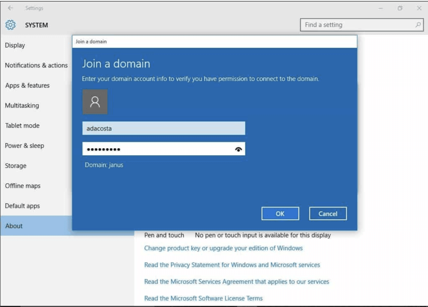
Task: Open the Storage settings page
Action: pos(15,166)
